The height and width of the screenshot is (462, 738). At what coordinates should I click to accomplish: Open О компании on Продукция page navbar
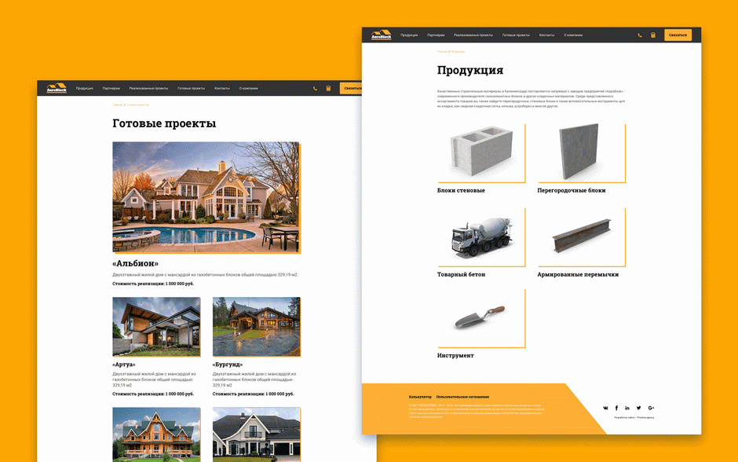pyautogui.click(x=573, y=35)
